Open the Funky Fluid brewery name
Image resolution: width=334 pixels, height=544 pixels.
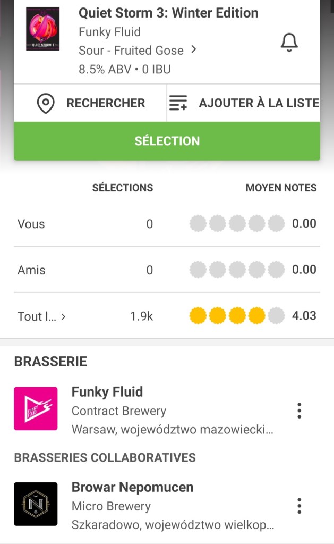(107, 392)
